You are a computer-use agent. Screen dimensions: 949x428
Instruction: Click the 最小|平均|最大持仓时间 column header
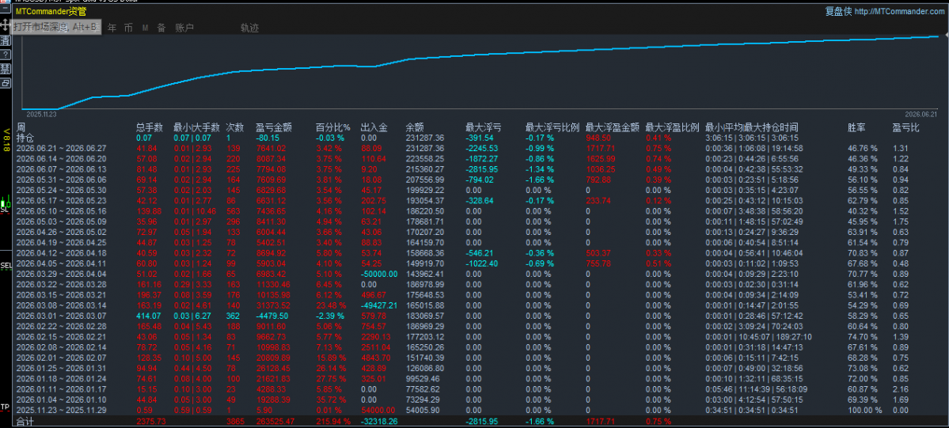click(x=752, y=127)
